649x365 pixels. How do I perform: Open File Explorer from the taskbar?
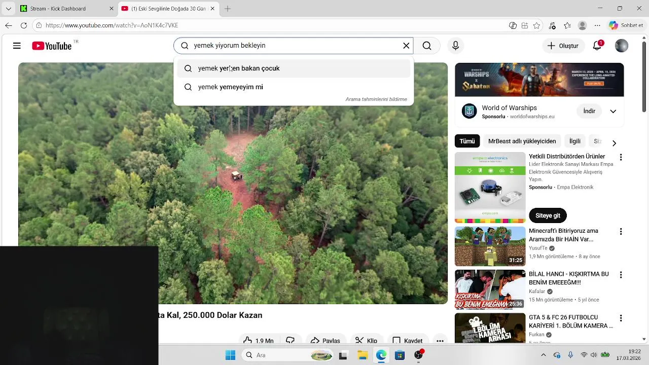coord(362,355)
